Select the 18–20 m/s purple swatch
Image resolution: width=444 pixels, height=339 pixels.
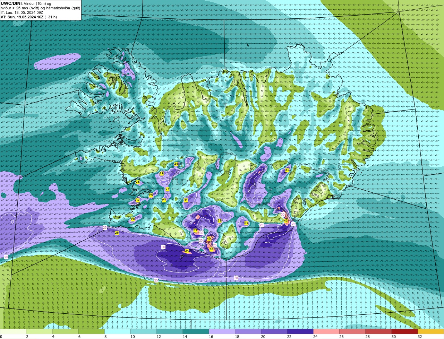pyautogui.click(x=248, y=332)
